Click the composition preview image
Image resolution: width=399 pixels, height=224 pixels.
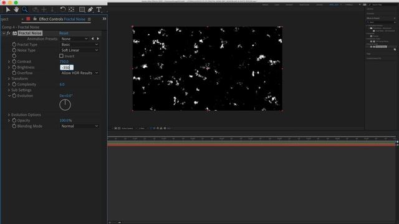click(x=208, y=68)
